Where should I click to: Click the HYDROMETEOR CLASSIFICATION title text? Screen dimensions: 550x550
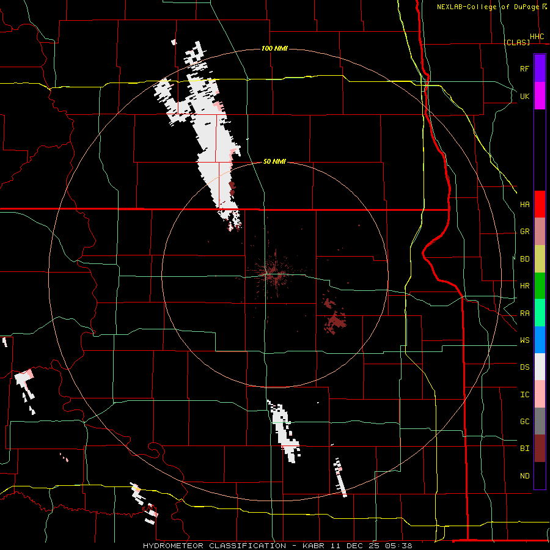215,546
